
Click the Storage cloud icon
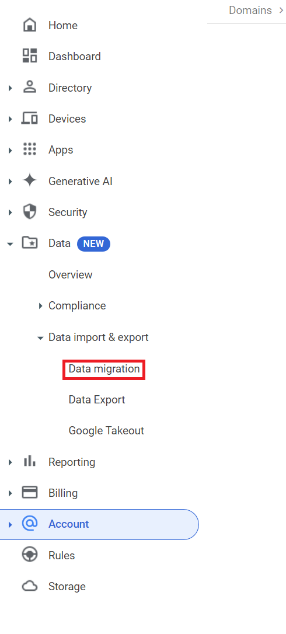pos(30,586)
